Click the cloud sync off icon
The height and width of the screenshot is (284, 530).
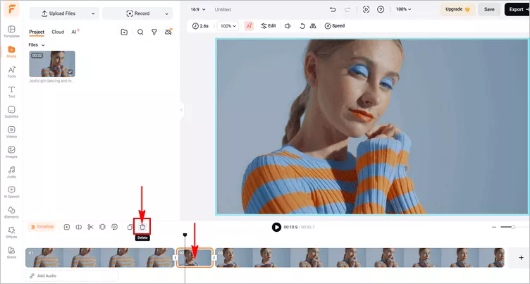(x=168, y=32)
